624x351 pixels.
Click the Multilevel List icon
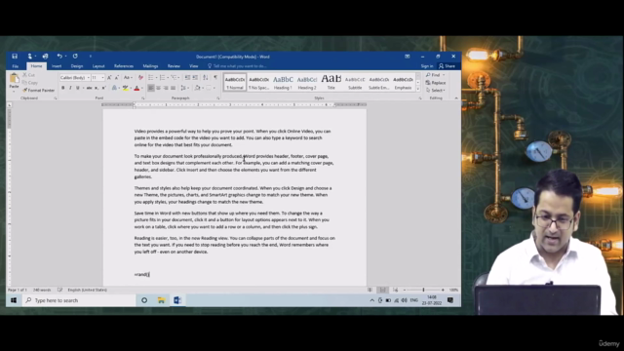[x=175, y=77]
